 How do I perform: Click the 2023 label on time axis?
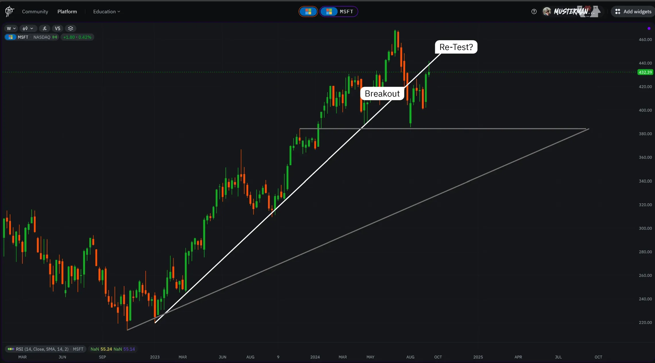pyautogui.click(x=155, y=357)
